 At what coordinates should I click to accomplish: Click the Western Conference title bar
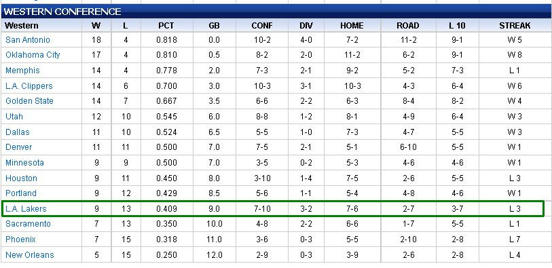point(276,12)
